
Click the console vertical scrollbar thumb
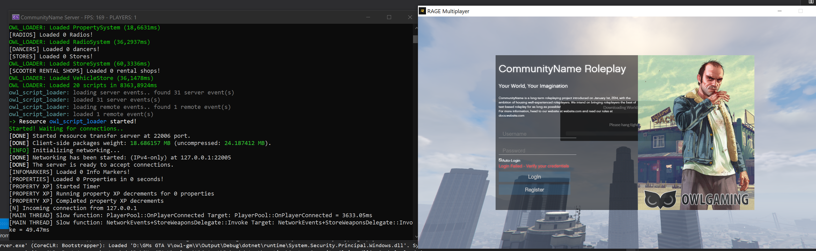coord(416,39)
